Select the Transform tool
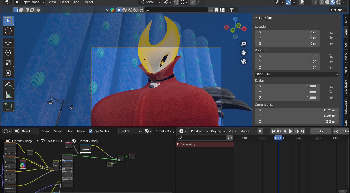Image resolution: width=350 pixels, height=193 pixels. tap(8, 73)
